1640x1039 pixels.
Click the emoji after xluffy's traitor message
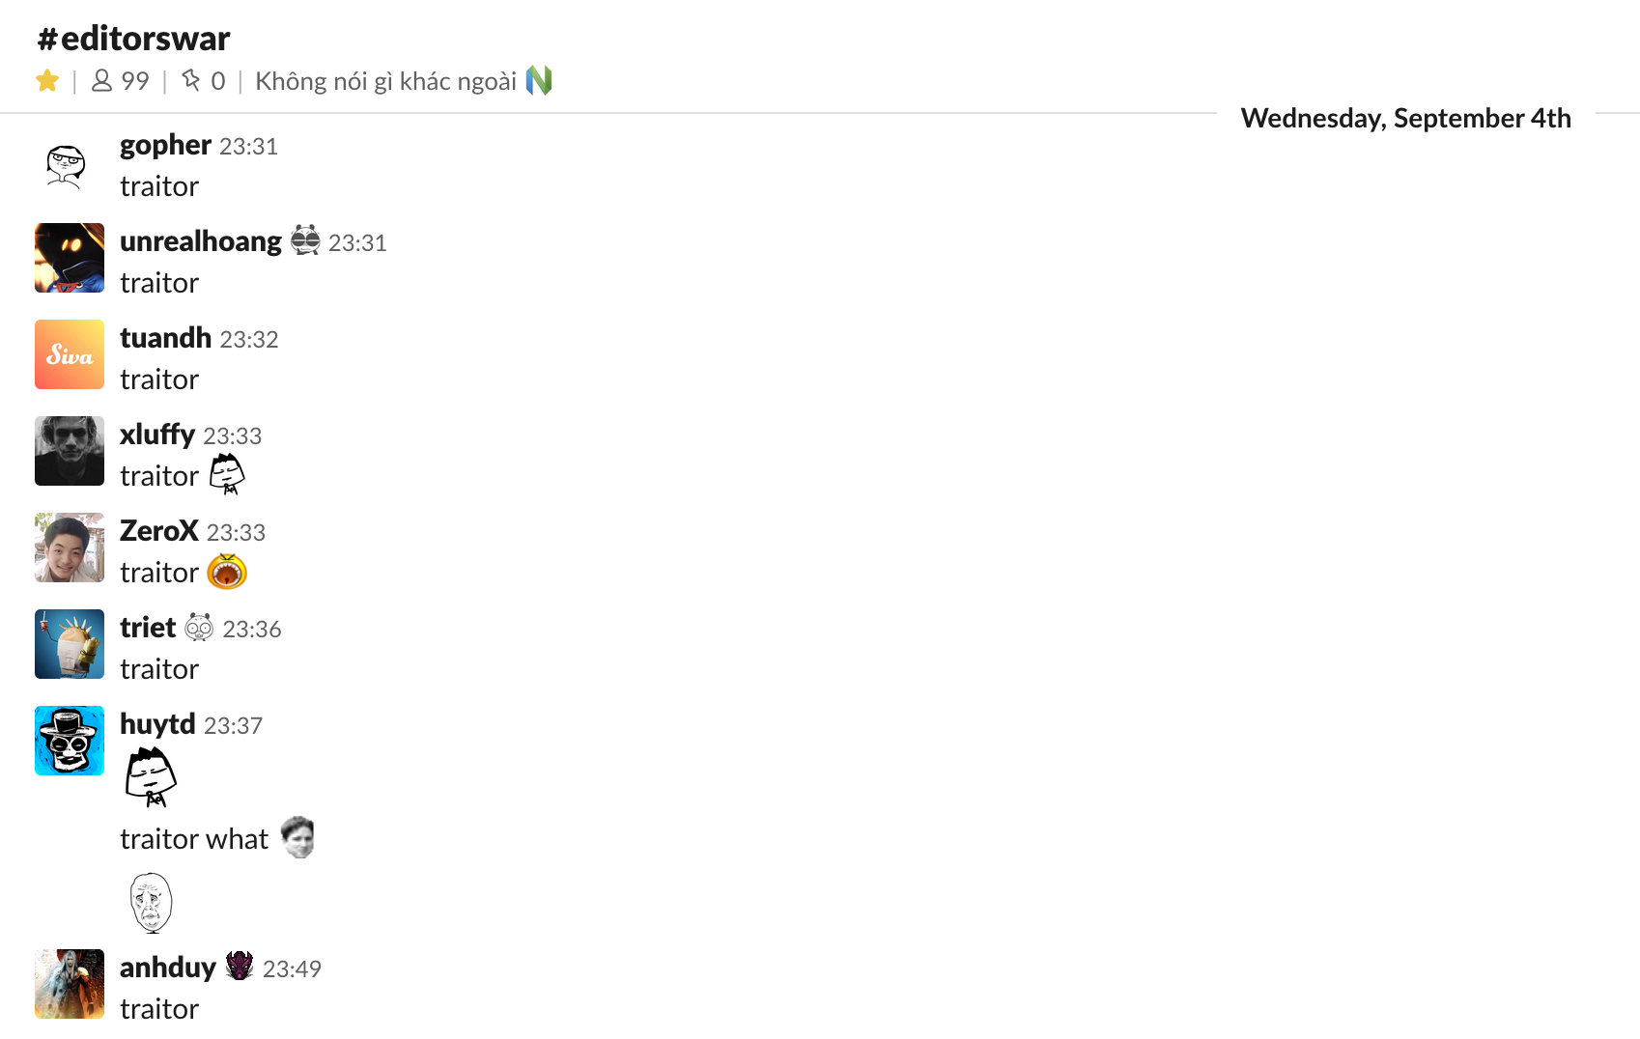coord(227,474)
